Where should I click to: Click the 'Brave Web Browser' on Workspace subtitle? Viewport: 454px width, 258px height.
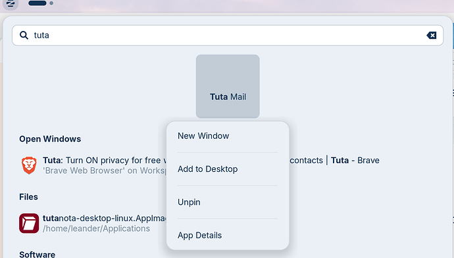pyautogui.click(x=105, y=170)
